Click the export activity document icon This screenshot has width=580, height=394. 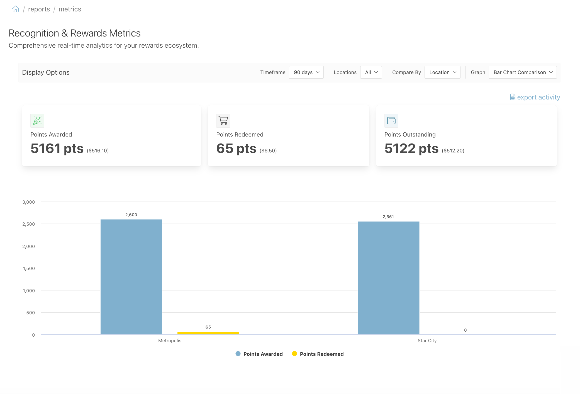(x=513, y=97)
